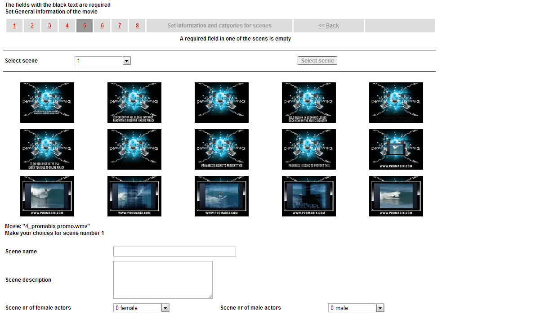Click the step 5 active tab
The height and width of the screenshot is (315, 549).
coord(85,26)
